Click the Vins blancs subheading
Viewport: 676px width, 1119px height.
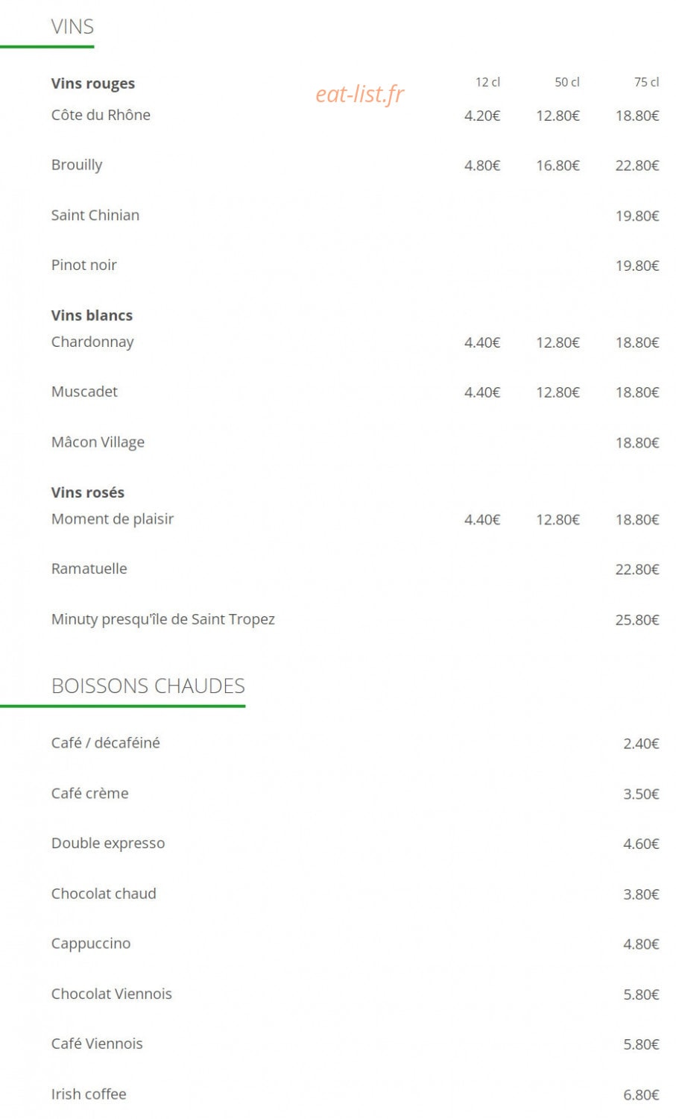pos(92,316)
